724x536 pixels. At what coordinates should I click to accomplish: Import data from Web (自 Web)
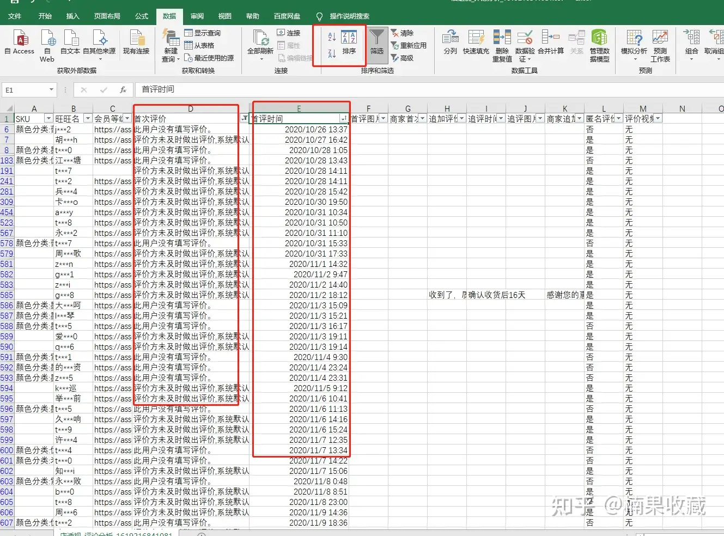47,45
